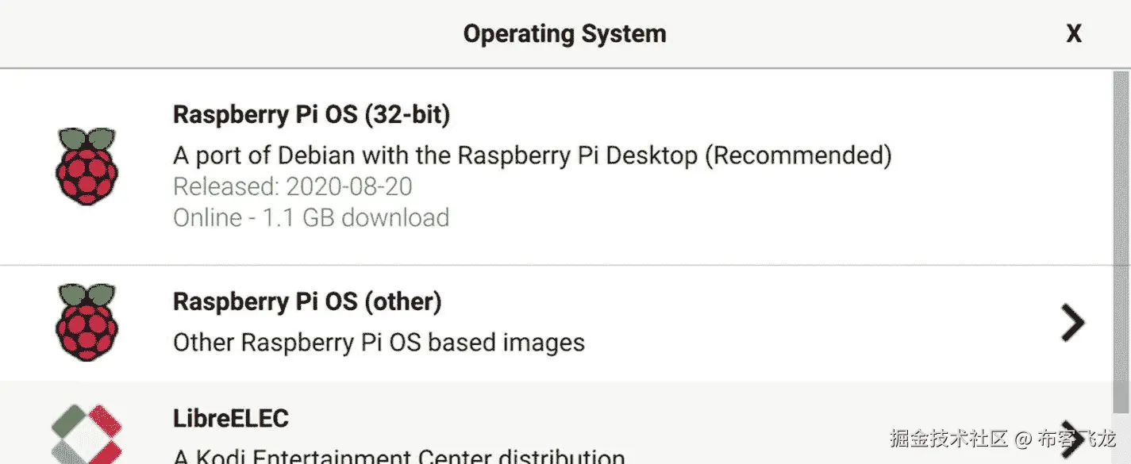Viewport: 1131px width, 464px height.
Task: Expand the Raspberry Pi OS (other) chevron
Action: click(1072, 323)
